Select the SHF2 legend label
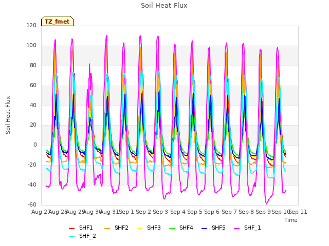Screen dimensions: 329x246 (121, 228)
